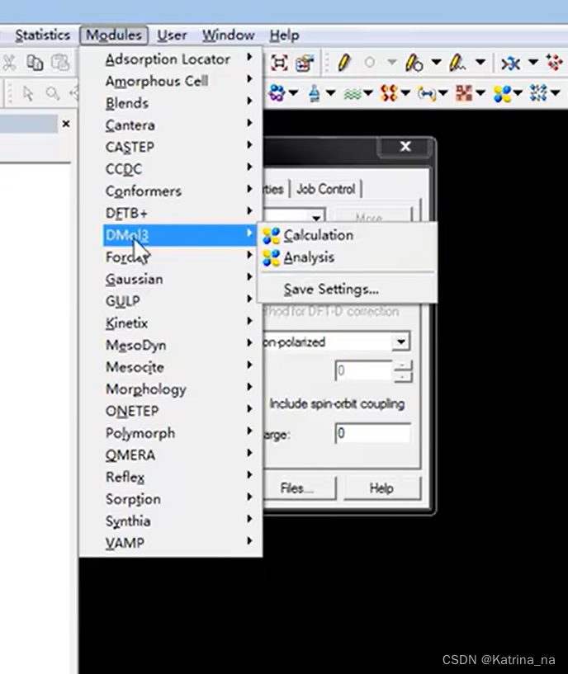The height and width of the screenshot is (674, 568).
Task: Open dropdown arrow beside yellow-blue DMol3 icon
Action: [x=518, y=93]
